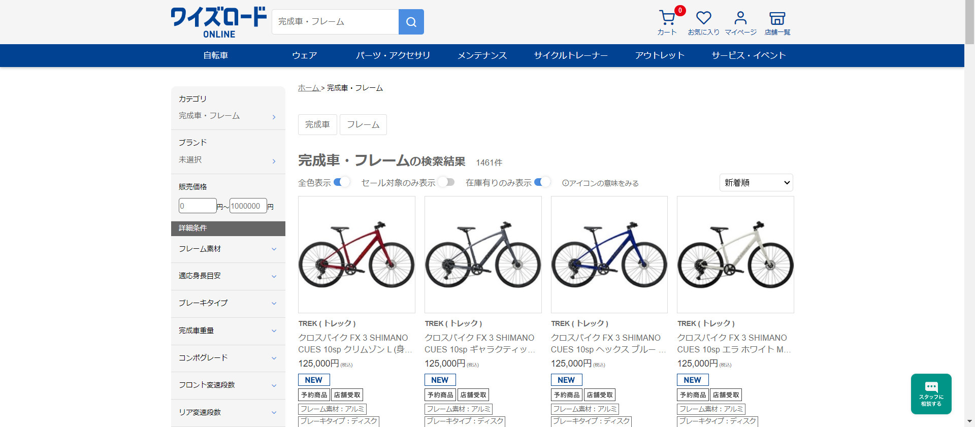Click the icon meaning help link
The image size is (975, 427).
click(600, 183)
